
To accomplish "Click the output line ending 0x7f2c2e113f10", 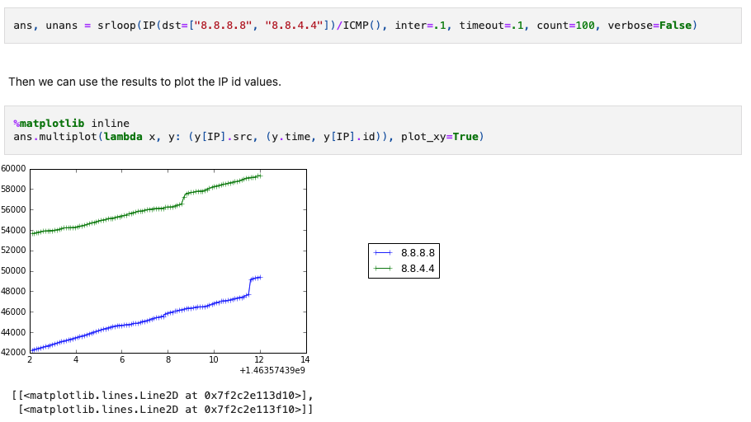I will click(x=166, y=410).
